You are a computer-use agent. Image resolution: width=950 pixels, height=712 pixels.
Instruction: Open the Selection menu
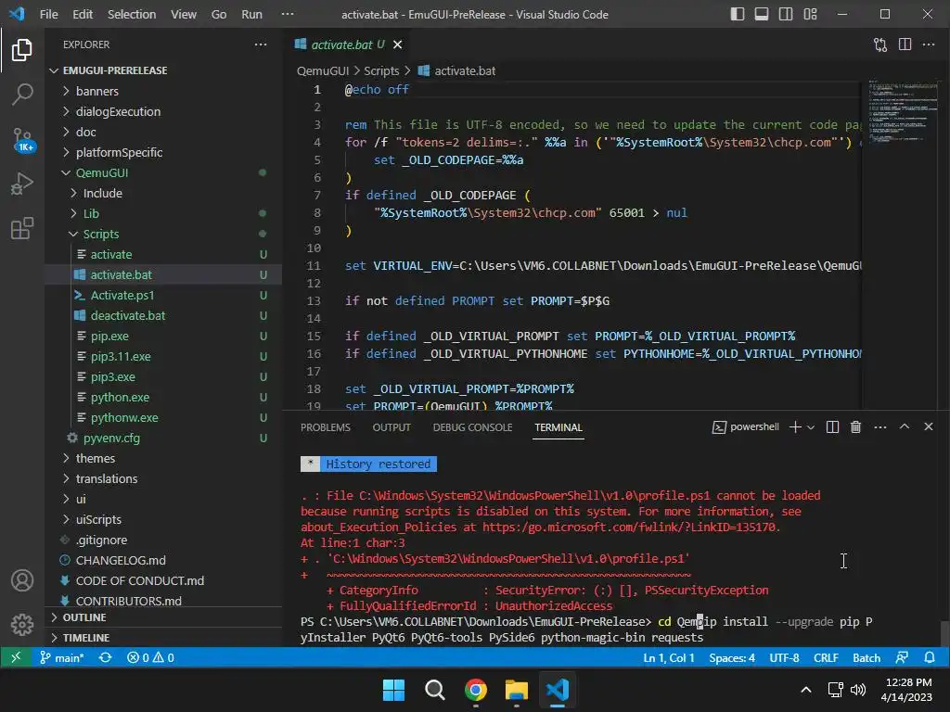click(132, 14)
